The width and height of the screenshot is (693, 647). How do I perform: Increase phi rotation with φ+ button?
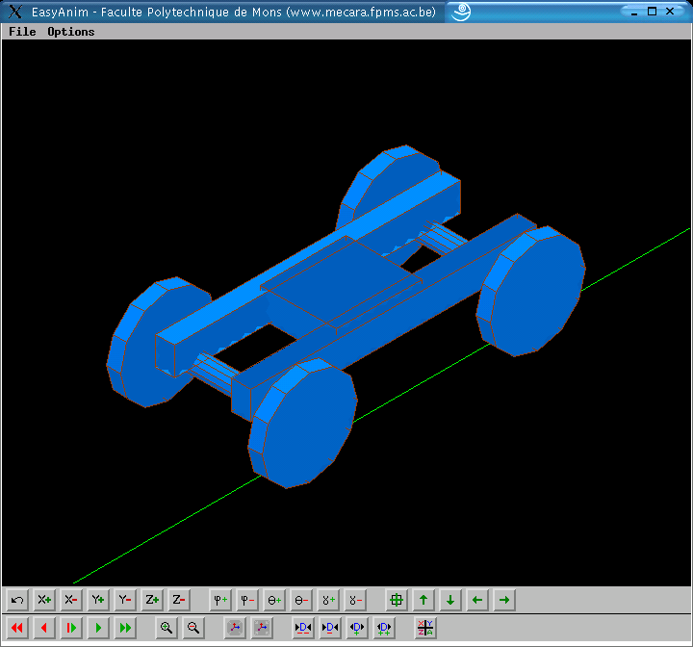click(x=220, y=600)
